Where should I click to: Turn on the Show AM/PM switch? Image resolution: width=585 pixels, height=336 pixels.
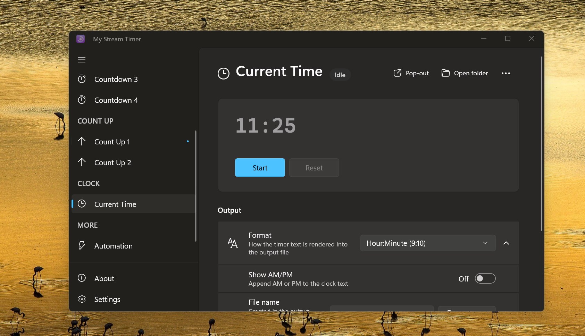pyautogui.click(x=485, y=278)
